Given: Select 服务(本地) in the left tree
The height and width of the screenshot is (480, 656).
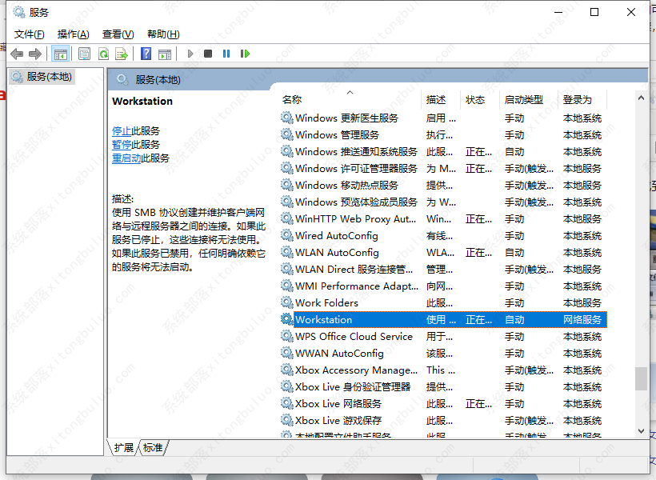Looking at the screenshot, I should tap(48, 76).
